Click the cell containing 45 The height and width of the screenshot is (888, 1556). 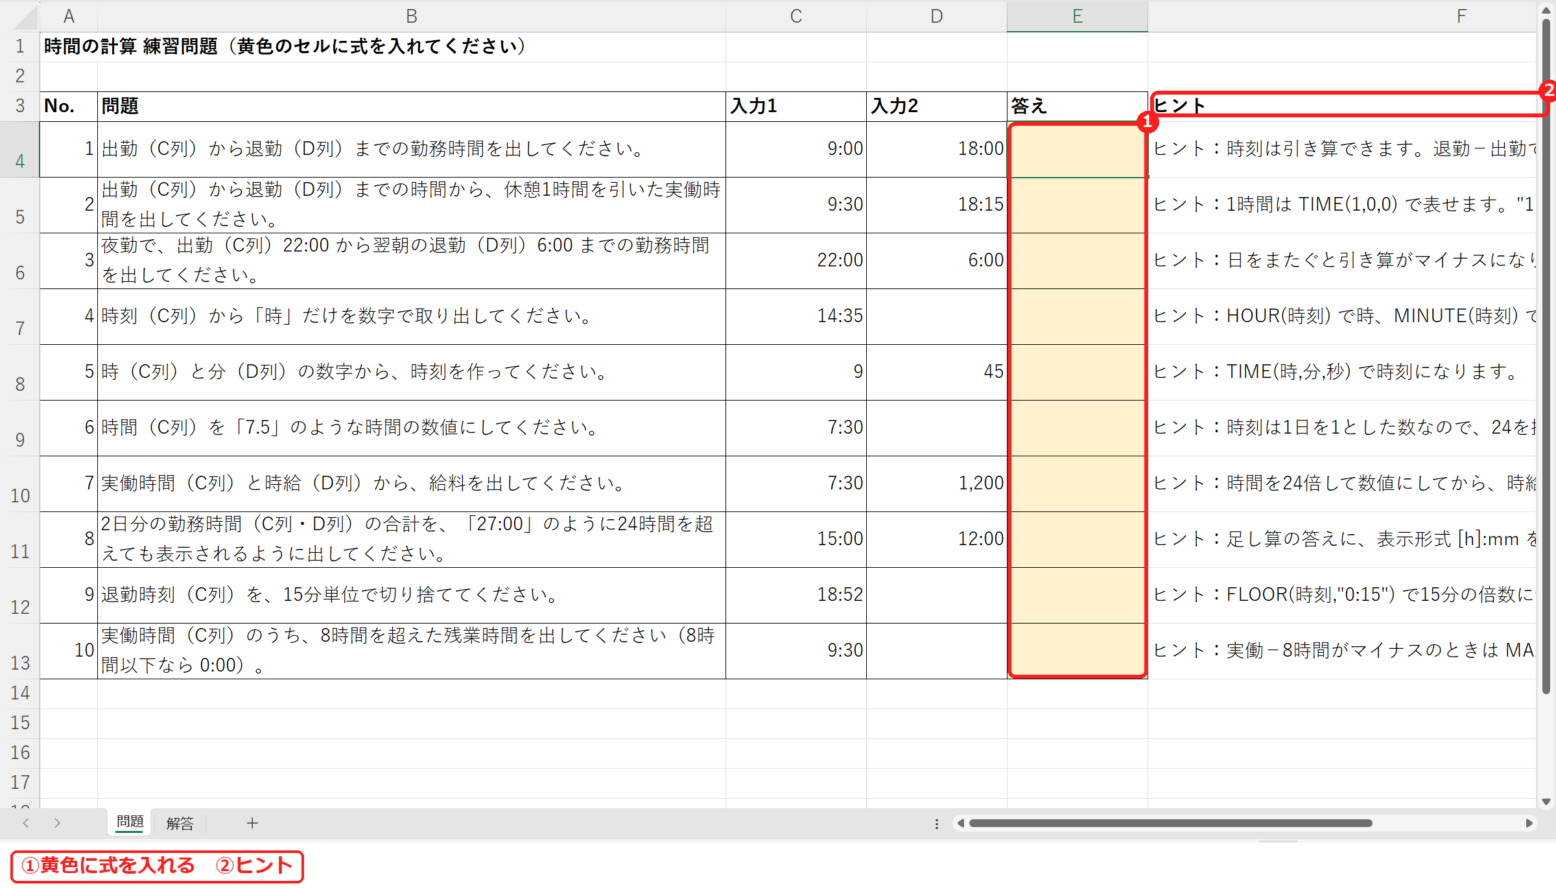click(x=937, y=373)
